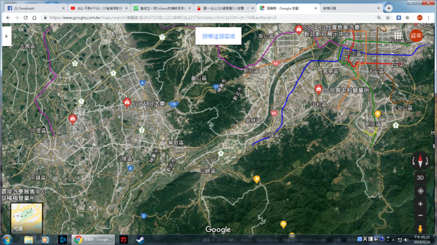Zoom out of the map

[420, 215]
